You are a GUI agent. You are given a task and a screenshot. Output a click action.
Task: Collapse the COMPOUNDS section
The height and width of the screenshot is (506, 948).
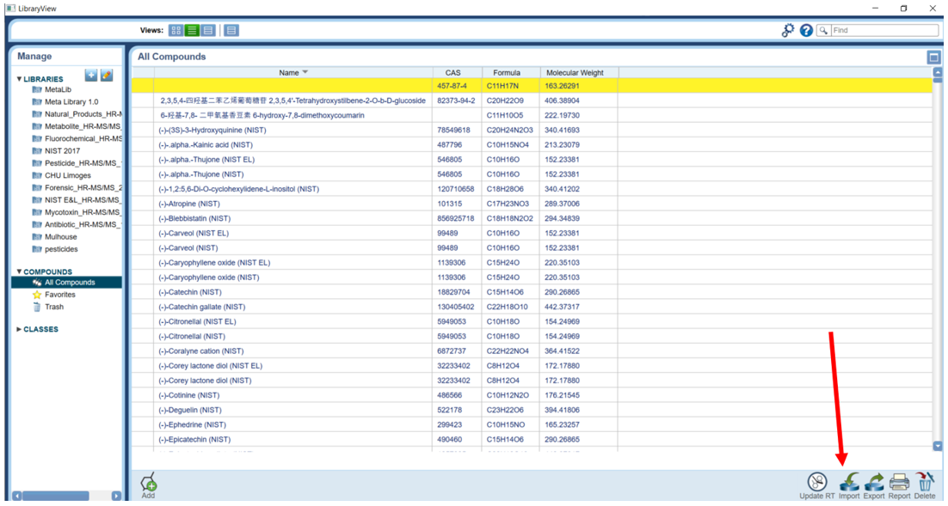19,271
